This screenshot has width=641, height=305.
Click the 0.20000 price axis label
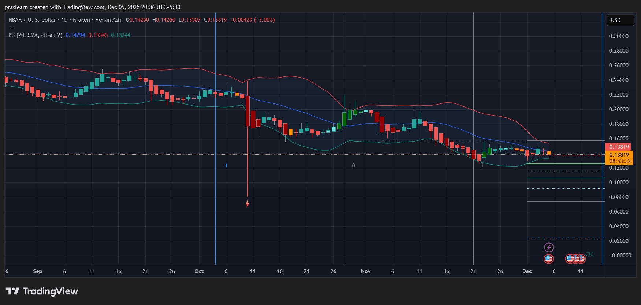coord(618,109)
